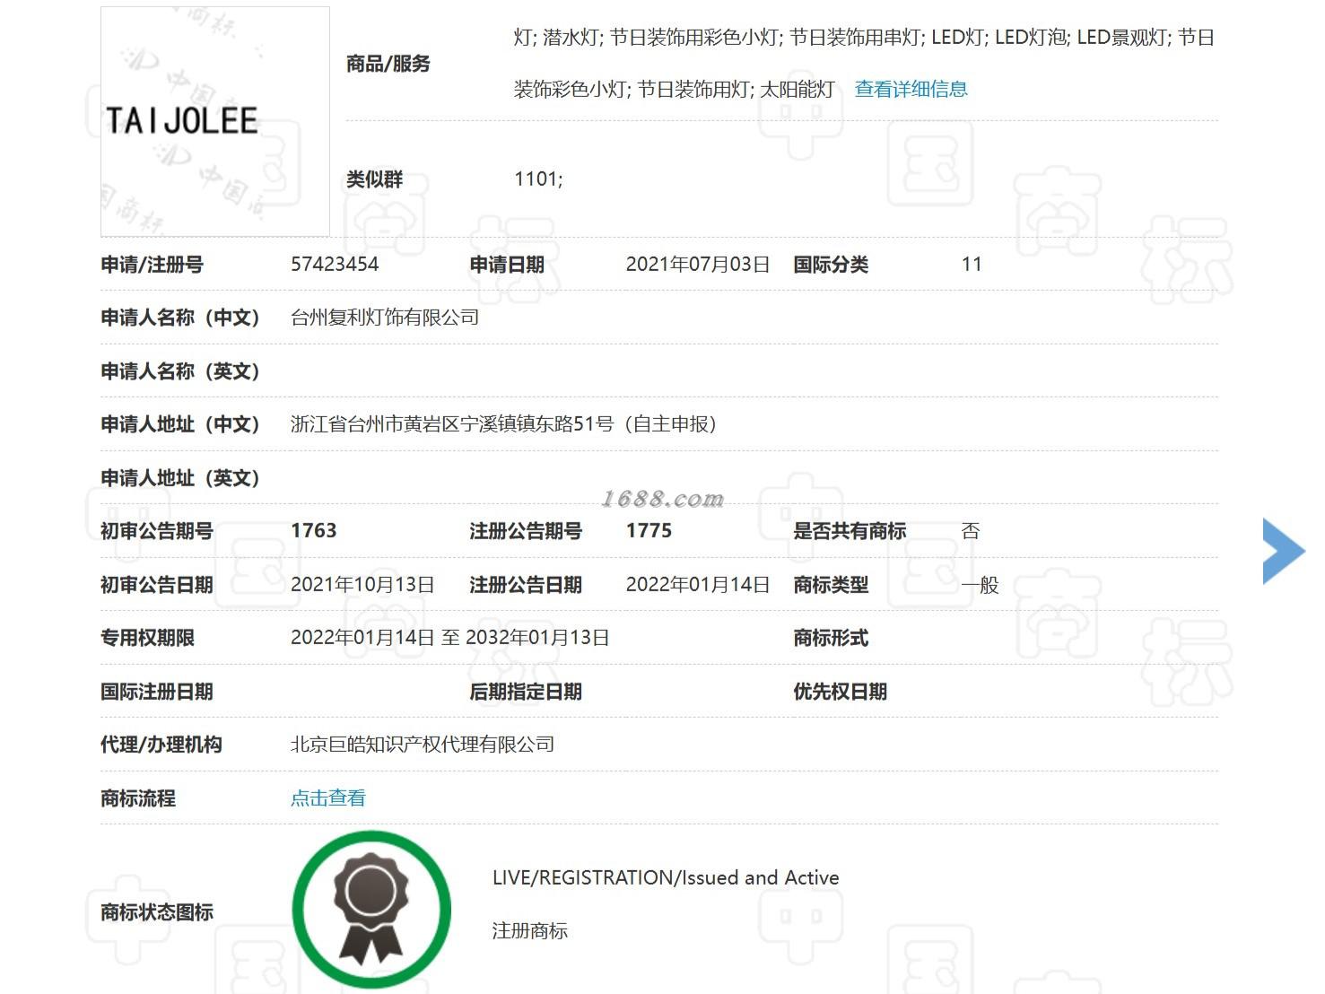Select trademark type value 一般
This screenshot has height=994, width=1325.
tap(980, 584)
